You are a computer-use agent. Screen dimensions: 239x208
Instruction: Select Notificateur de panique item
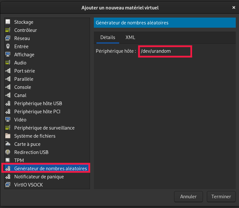(x=39, y=177)
